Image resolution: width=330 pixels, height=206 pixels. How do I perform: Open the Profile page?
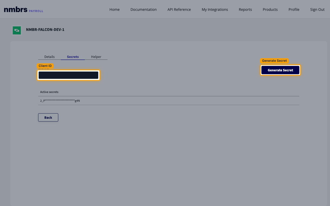[x=294, y=10]
